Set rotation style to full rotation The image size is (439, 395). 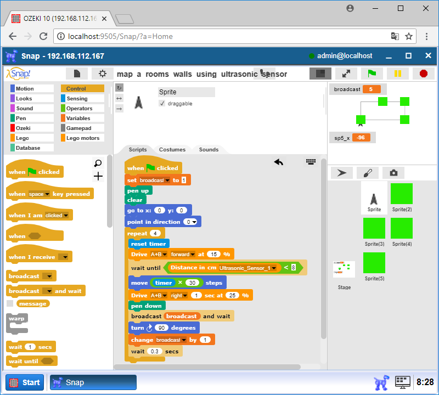119,88
